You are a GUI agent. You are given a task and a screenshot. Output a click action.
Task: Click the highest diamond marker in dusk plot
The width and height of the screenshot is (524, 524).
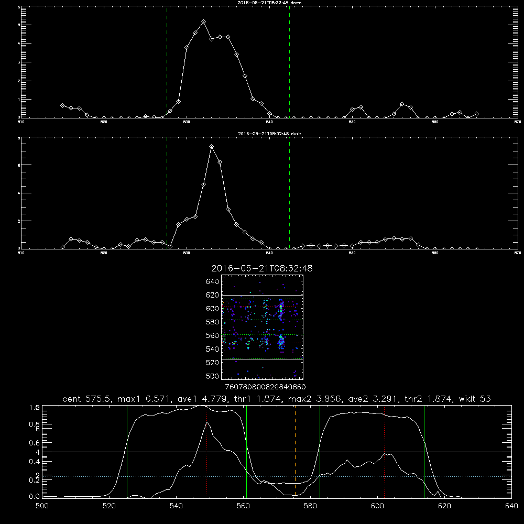coord(211,146)
